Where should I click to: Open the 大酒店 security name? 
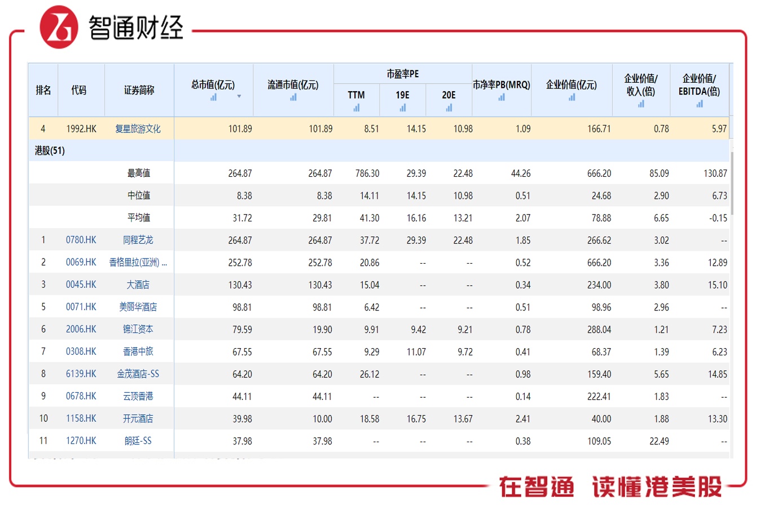tap(138, 285)
